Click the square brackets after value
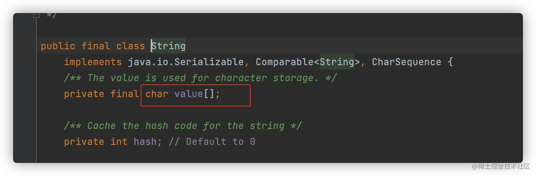The height and width of the screenshot is (176, 536). tap(210, 94)
